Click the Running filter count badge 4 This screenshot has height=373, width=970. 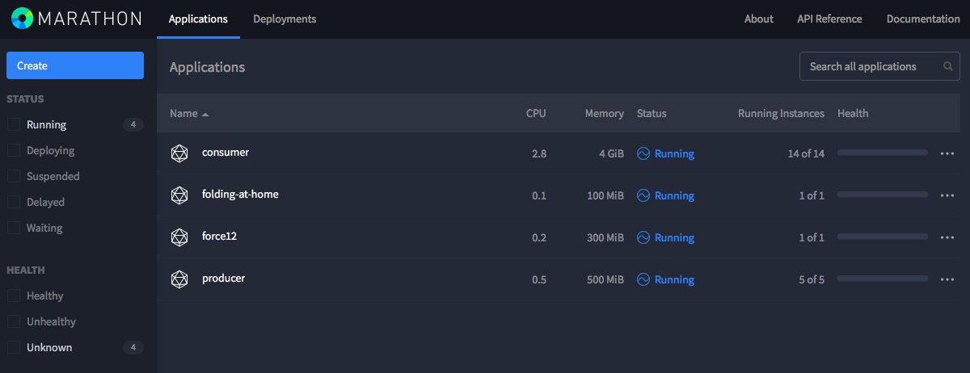[133, 124]
